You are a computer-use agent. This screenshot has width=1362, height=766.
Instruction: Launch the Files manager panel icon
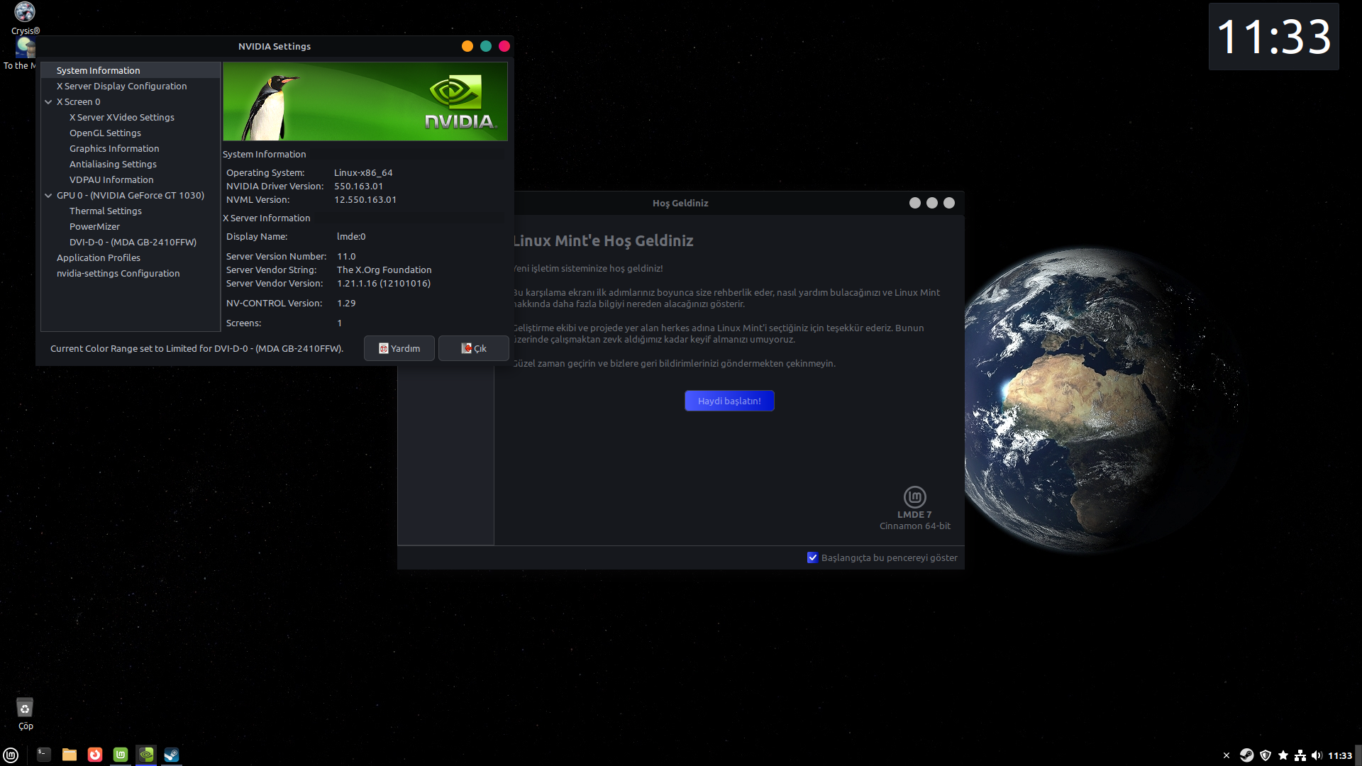pyautogui.click(x=70, y=755)
